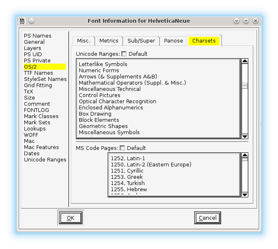
Task: Select the OS/2 sidebar entry
Action: click(x=45, y=67)
